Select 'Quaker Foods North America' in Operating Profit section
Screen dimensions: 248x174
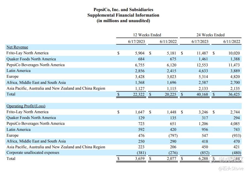coord(31,118)
